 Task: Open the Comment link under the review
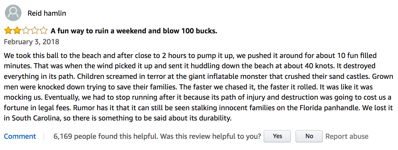coord(20,136)
